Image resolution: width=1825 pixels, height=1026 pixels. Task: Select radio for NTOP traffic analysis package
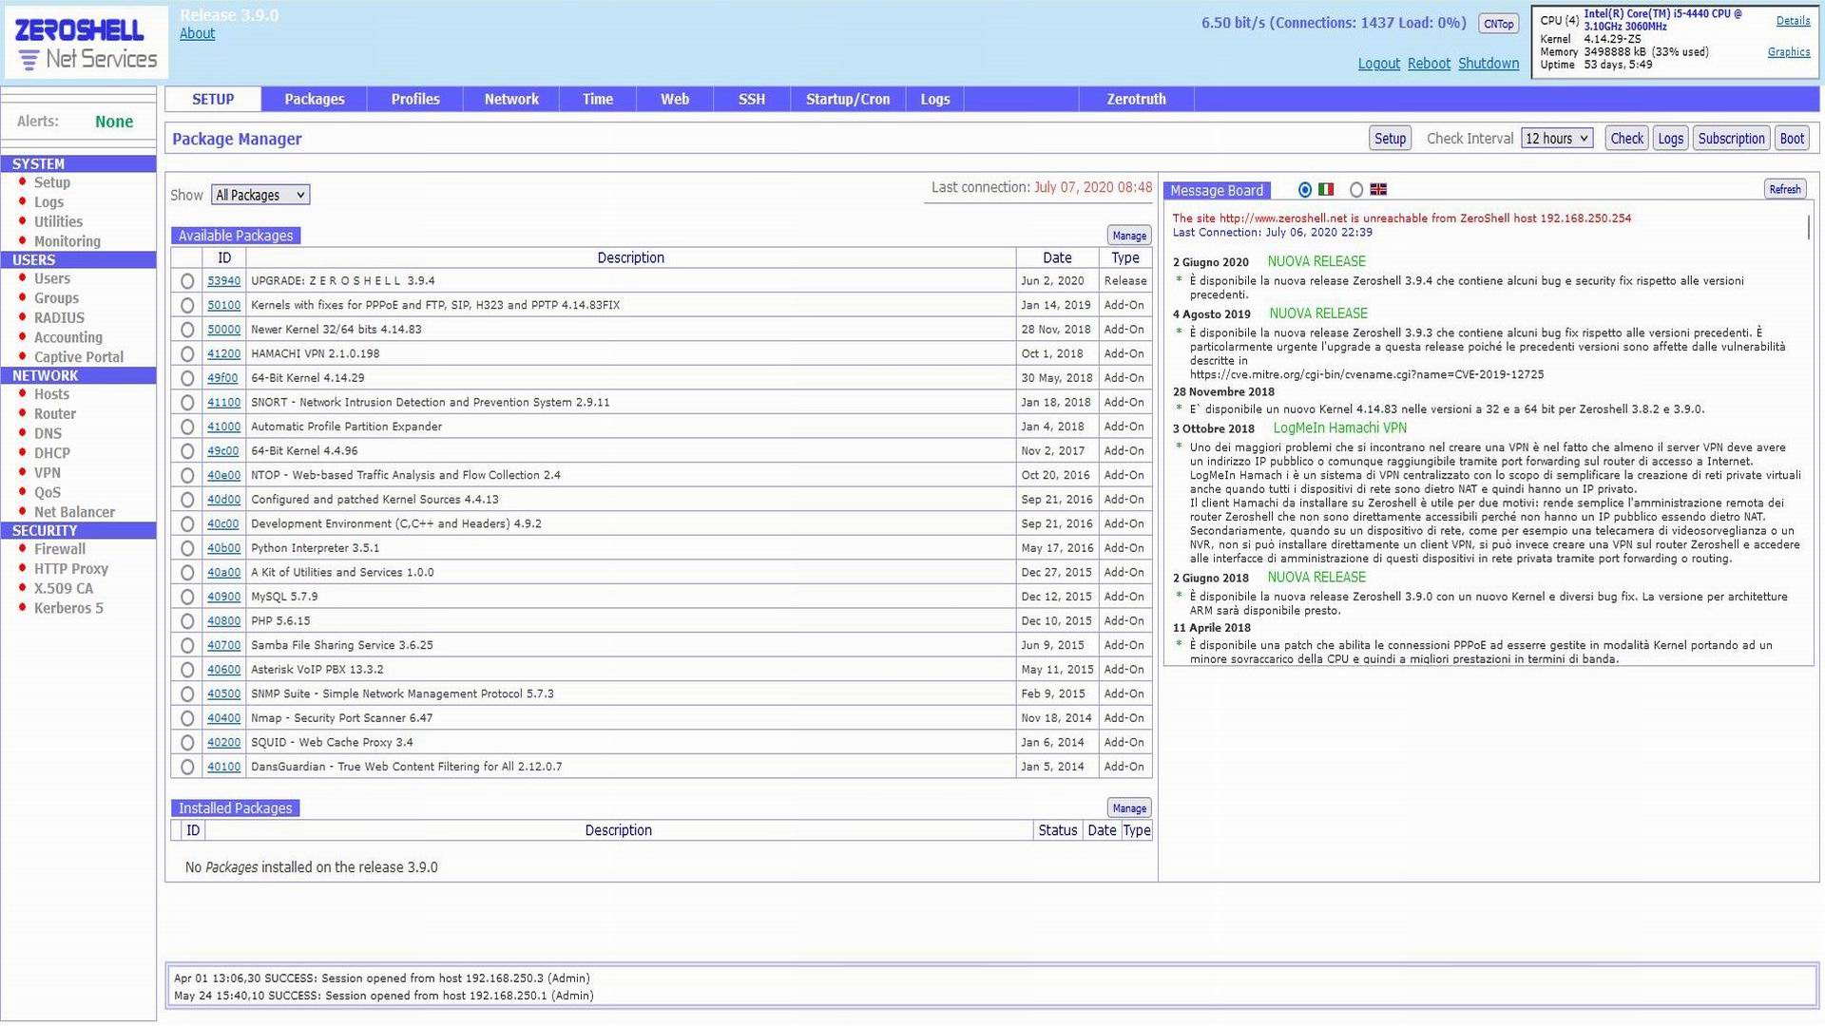tap(187, 476)
